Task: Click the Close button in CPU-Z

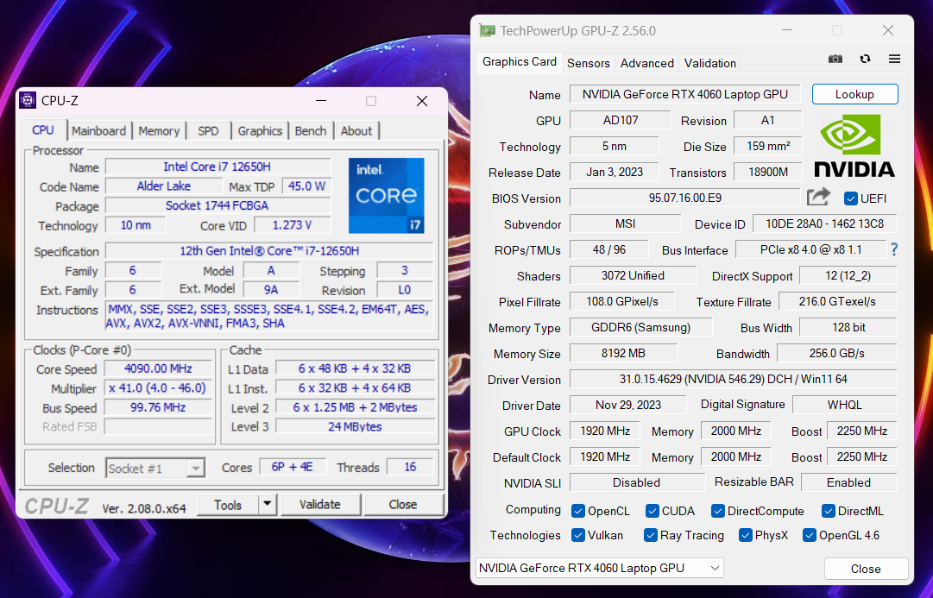Action: (403, 505)
